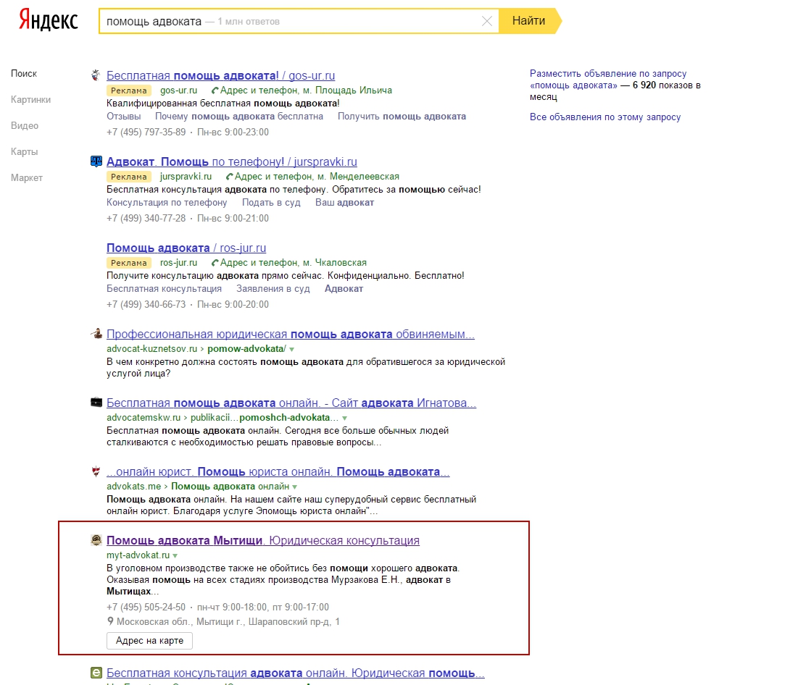This screenshot has height=685, width=798.
Task: Click the Найти search button
Action: [529, 21]
